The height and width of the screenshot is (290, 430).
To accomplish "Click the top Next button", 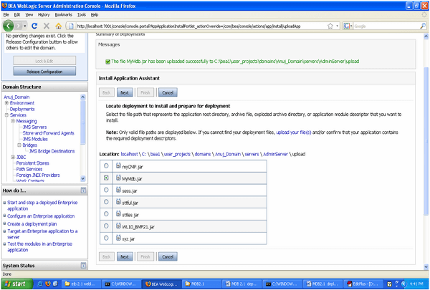I will 125,92.
